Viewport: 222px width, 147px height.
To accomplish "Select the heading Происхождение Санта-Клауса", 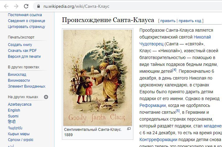I will (x=108, y=20).
